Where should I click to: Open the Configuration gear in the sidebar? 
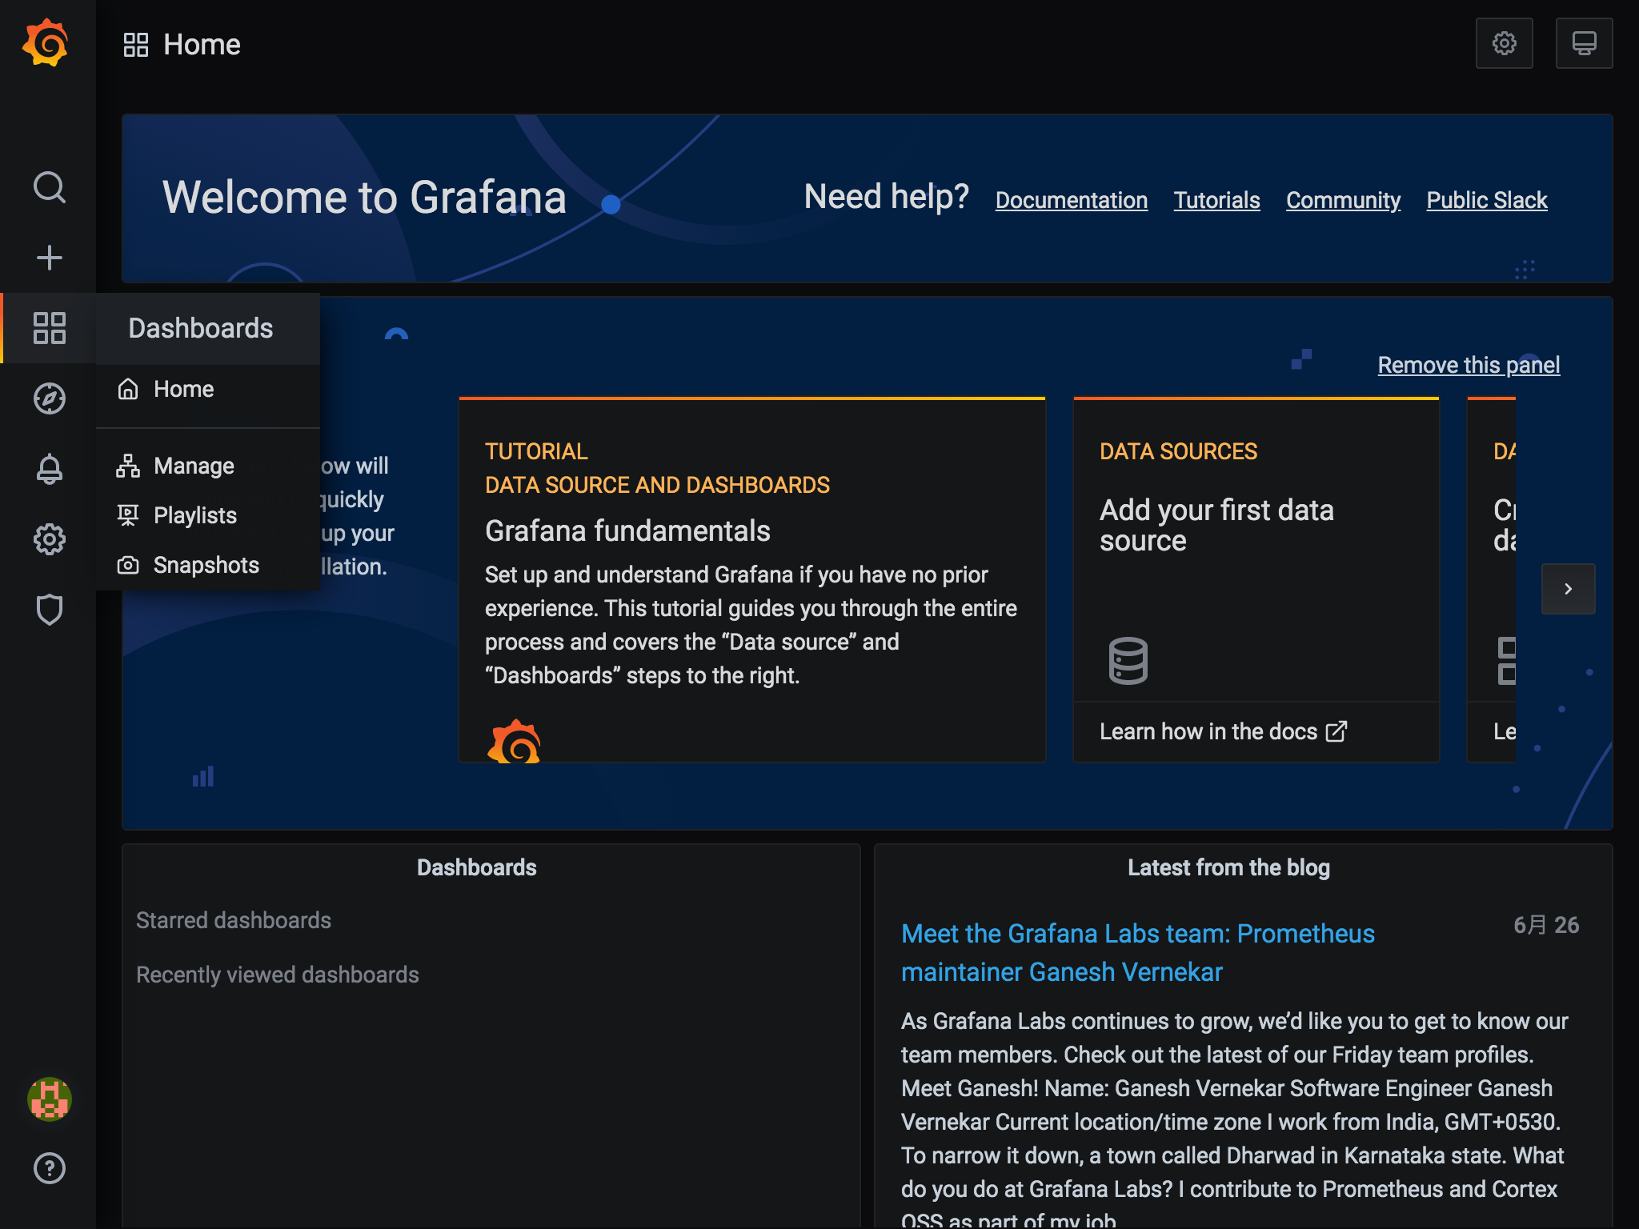pos(50,539)
